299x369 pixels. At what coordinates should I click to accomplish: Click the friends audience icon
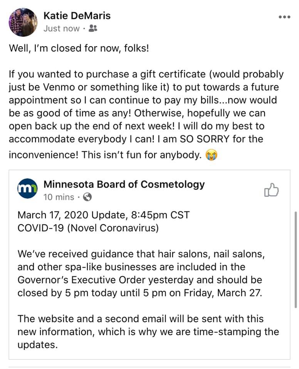[x=92, y=28]
